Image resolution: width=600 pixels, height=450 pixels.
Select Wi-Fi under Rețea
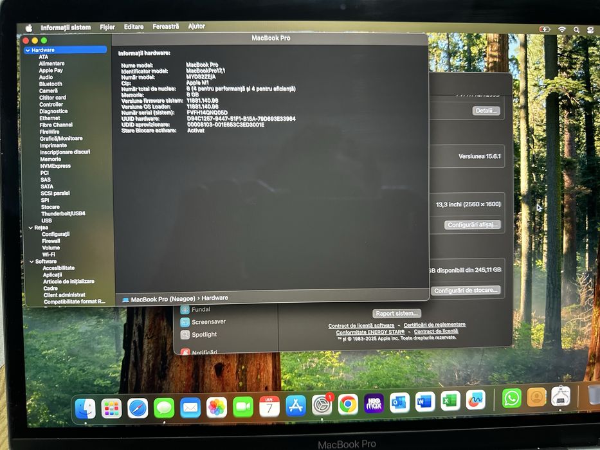(49, 255)
